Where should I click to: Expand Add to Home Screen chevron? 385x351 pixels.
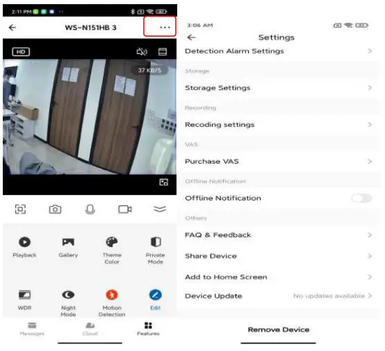[370, 277]
